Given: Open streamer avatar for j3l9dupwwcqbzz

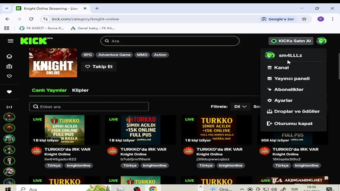Looking at the screenshot, I should pos(189,151).
